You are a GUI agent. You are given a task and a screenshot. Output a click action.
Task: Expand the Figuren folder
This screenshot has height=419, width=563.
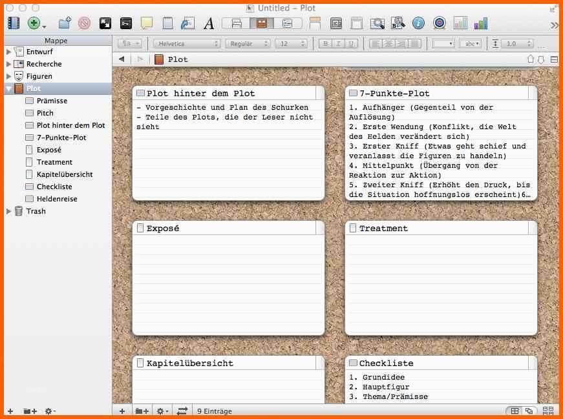(8, 76)
